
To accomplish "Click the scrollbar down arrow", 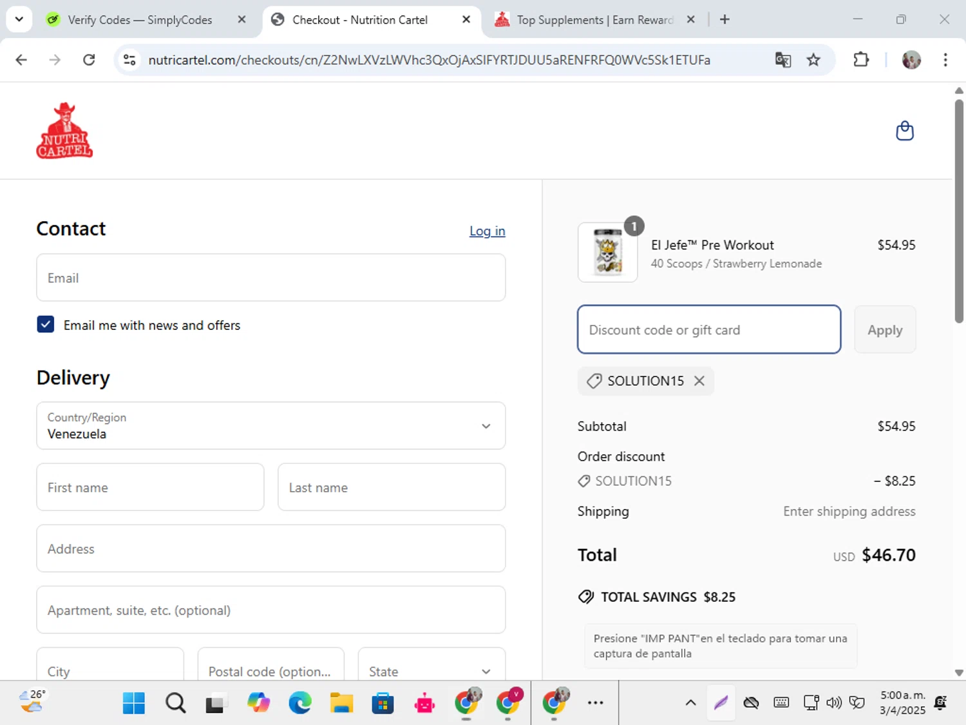I will tap(959, 673).
